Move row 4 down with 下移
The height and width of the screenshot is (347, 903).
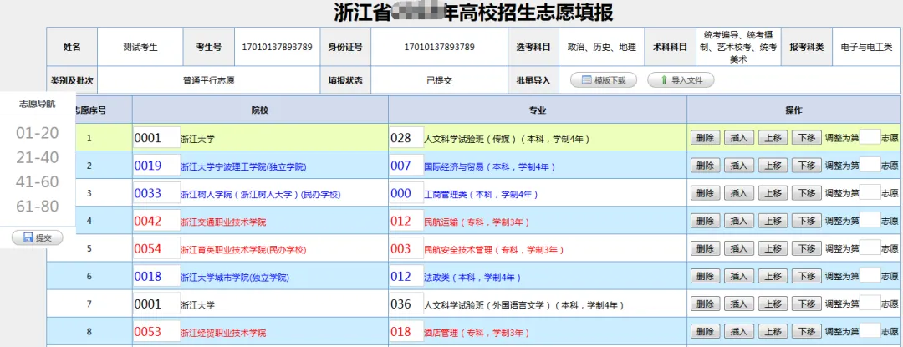[806, 221]
